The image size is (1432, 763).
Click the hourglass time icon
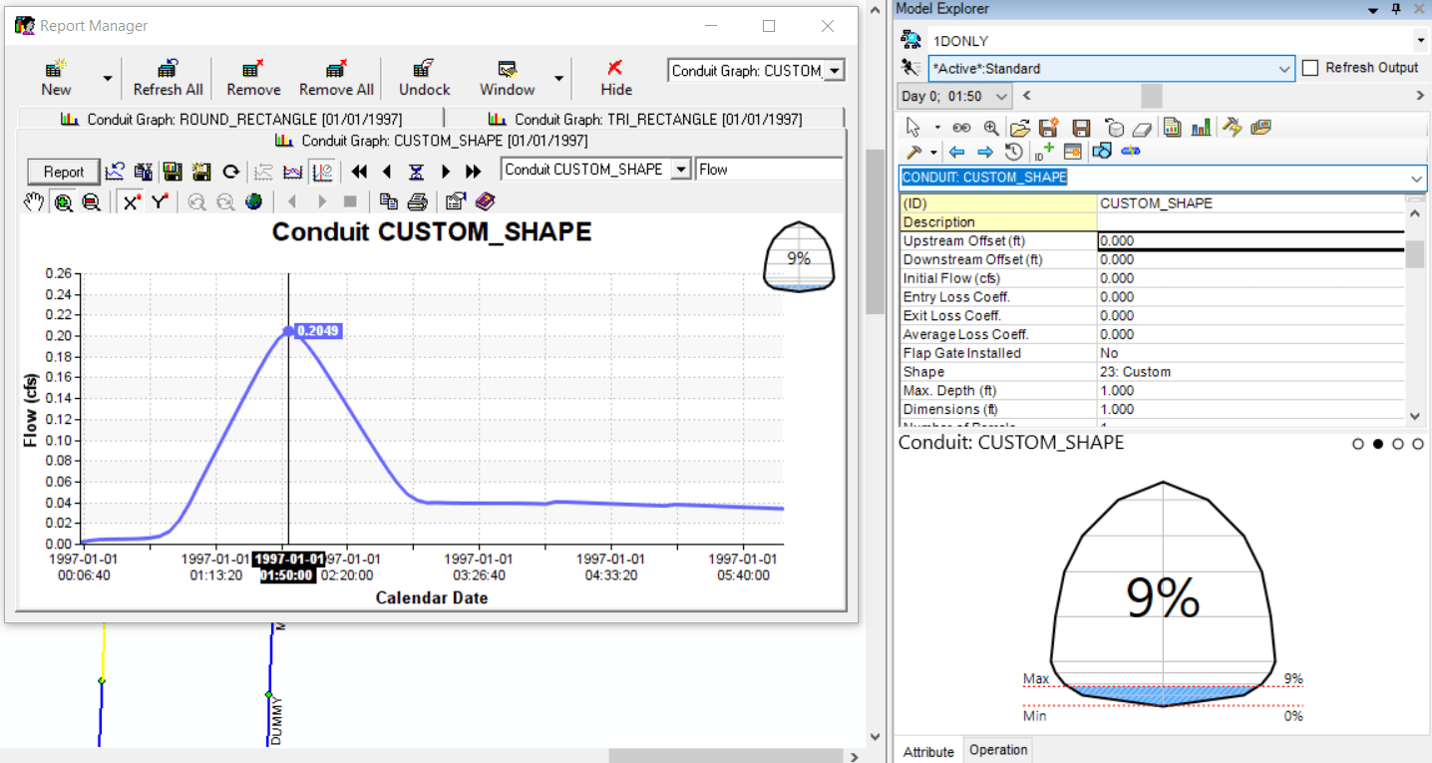coord(417,172)
